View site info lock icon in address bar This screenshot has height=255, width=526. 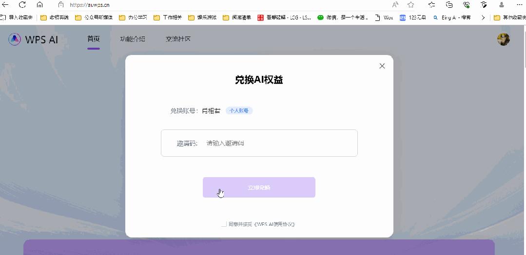pyautogui.click(x=61, y=5)
